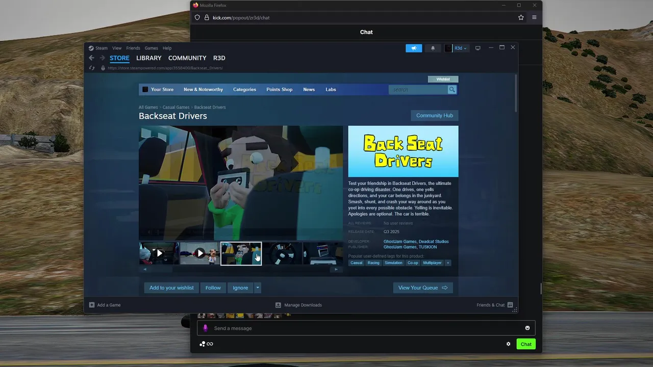
Task: Open the All Games breadcrumb link
Action: pos(148,108)
